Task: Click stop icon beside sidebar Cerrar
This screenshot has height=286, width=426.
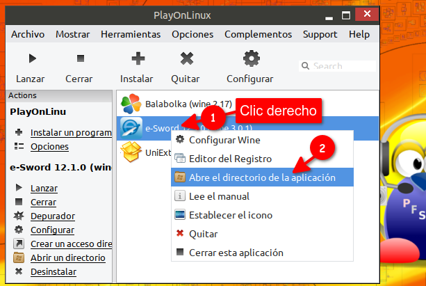Action: (x=19, y=202)
